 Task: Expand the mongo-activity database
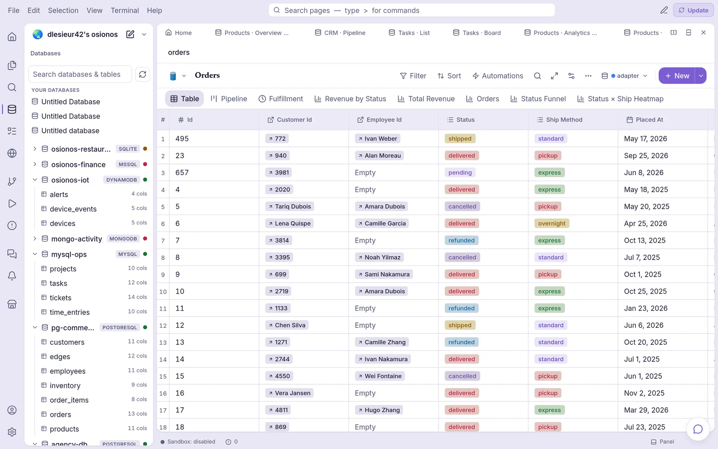[x=35, y=238]
